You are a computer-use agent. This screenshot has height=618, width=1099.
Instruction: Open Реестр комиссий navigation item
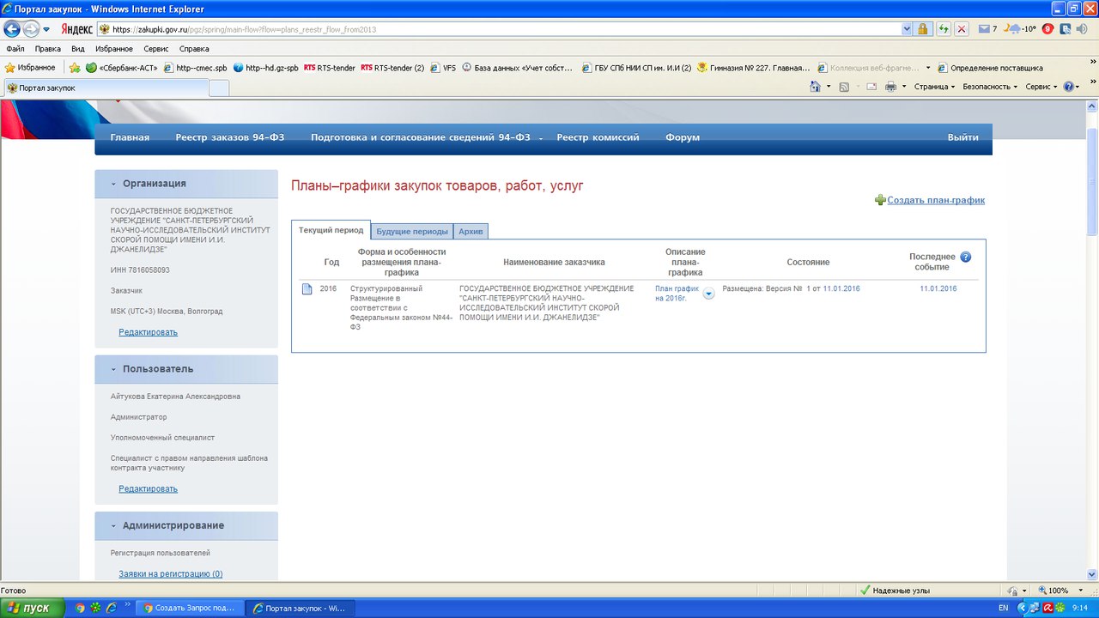click(x=598, y=137)
